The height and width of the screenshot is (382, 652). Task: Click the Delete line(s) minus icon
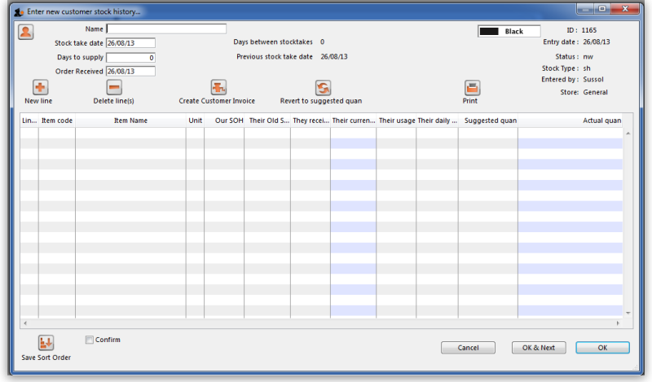point(114,87)
